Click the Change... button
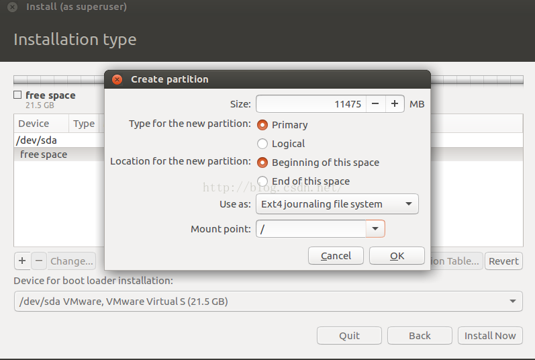 pyautogui.click(x=72, y=261)
